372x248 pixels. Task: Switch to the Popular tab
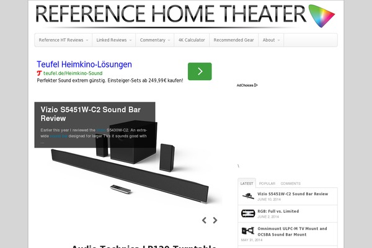tap(267, 184)
